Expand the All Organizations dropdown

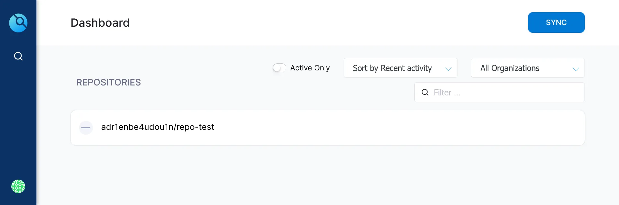pos(527,68)
